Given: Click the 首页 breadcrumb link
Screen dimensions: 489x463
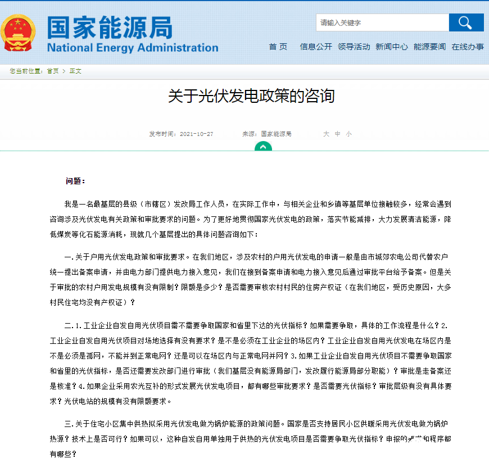Looking at the screenshot, I should click(52, 71).
